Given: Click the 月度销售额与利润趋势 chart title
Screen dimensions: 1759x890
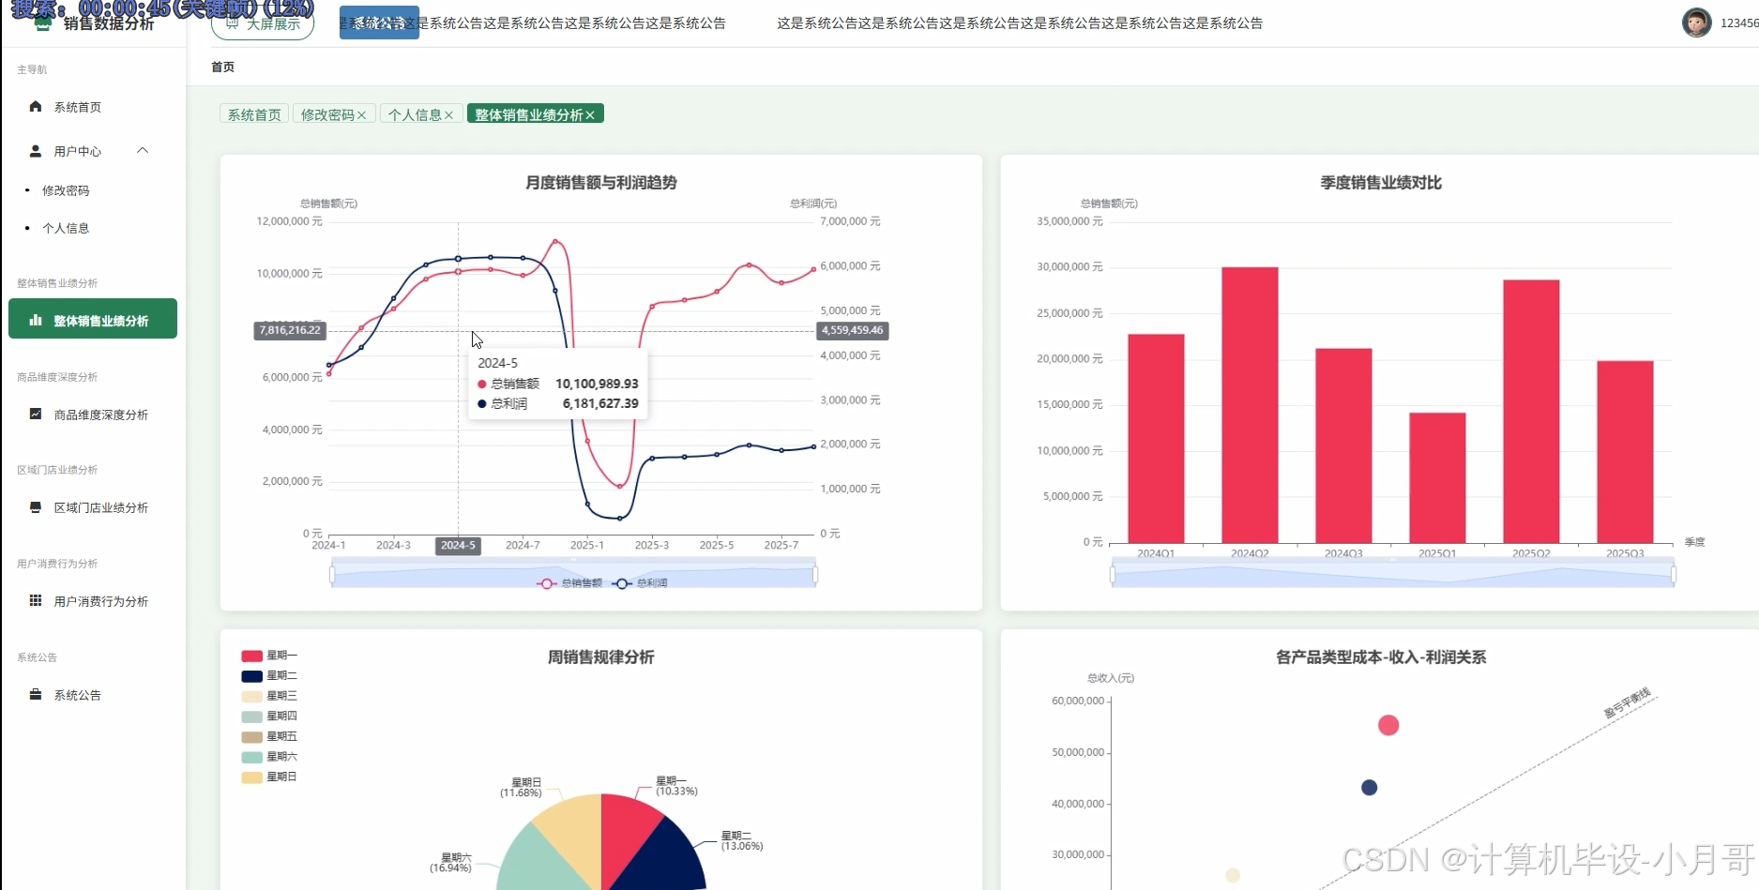Looking at the screenshot, I should pos(600,183).
